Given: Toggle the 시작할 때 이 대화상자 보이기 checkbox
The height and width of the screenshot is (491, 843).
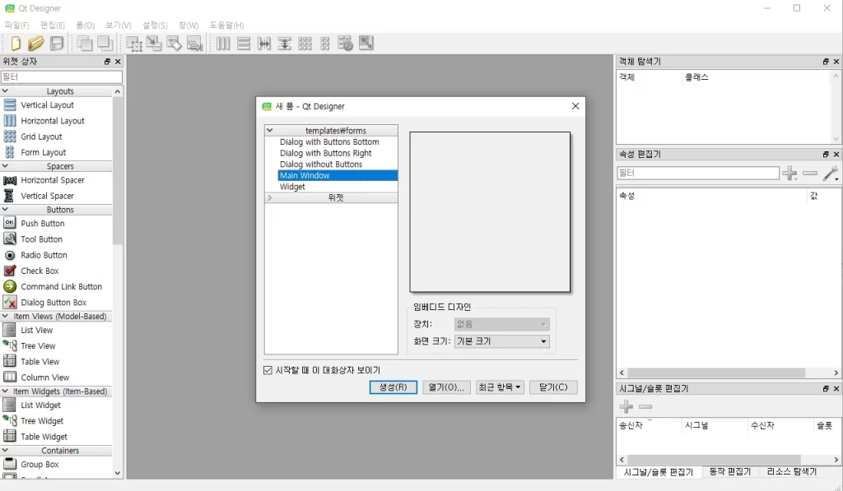Looking at the screenshot, I should point(268,370).
